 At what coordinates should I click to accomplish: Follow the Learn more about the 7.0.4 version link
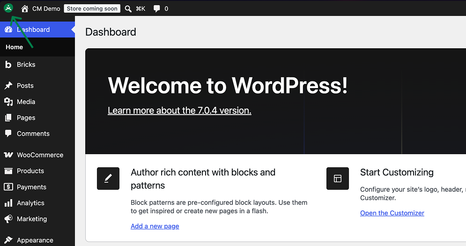pyautogui.click(x=179, y=111)
